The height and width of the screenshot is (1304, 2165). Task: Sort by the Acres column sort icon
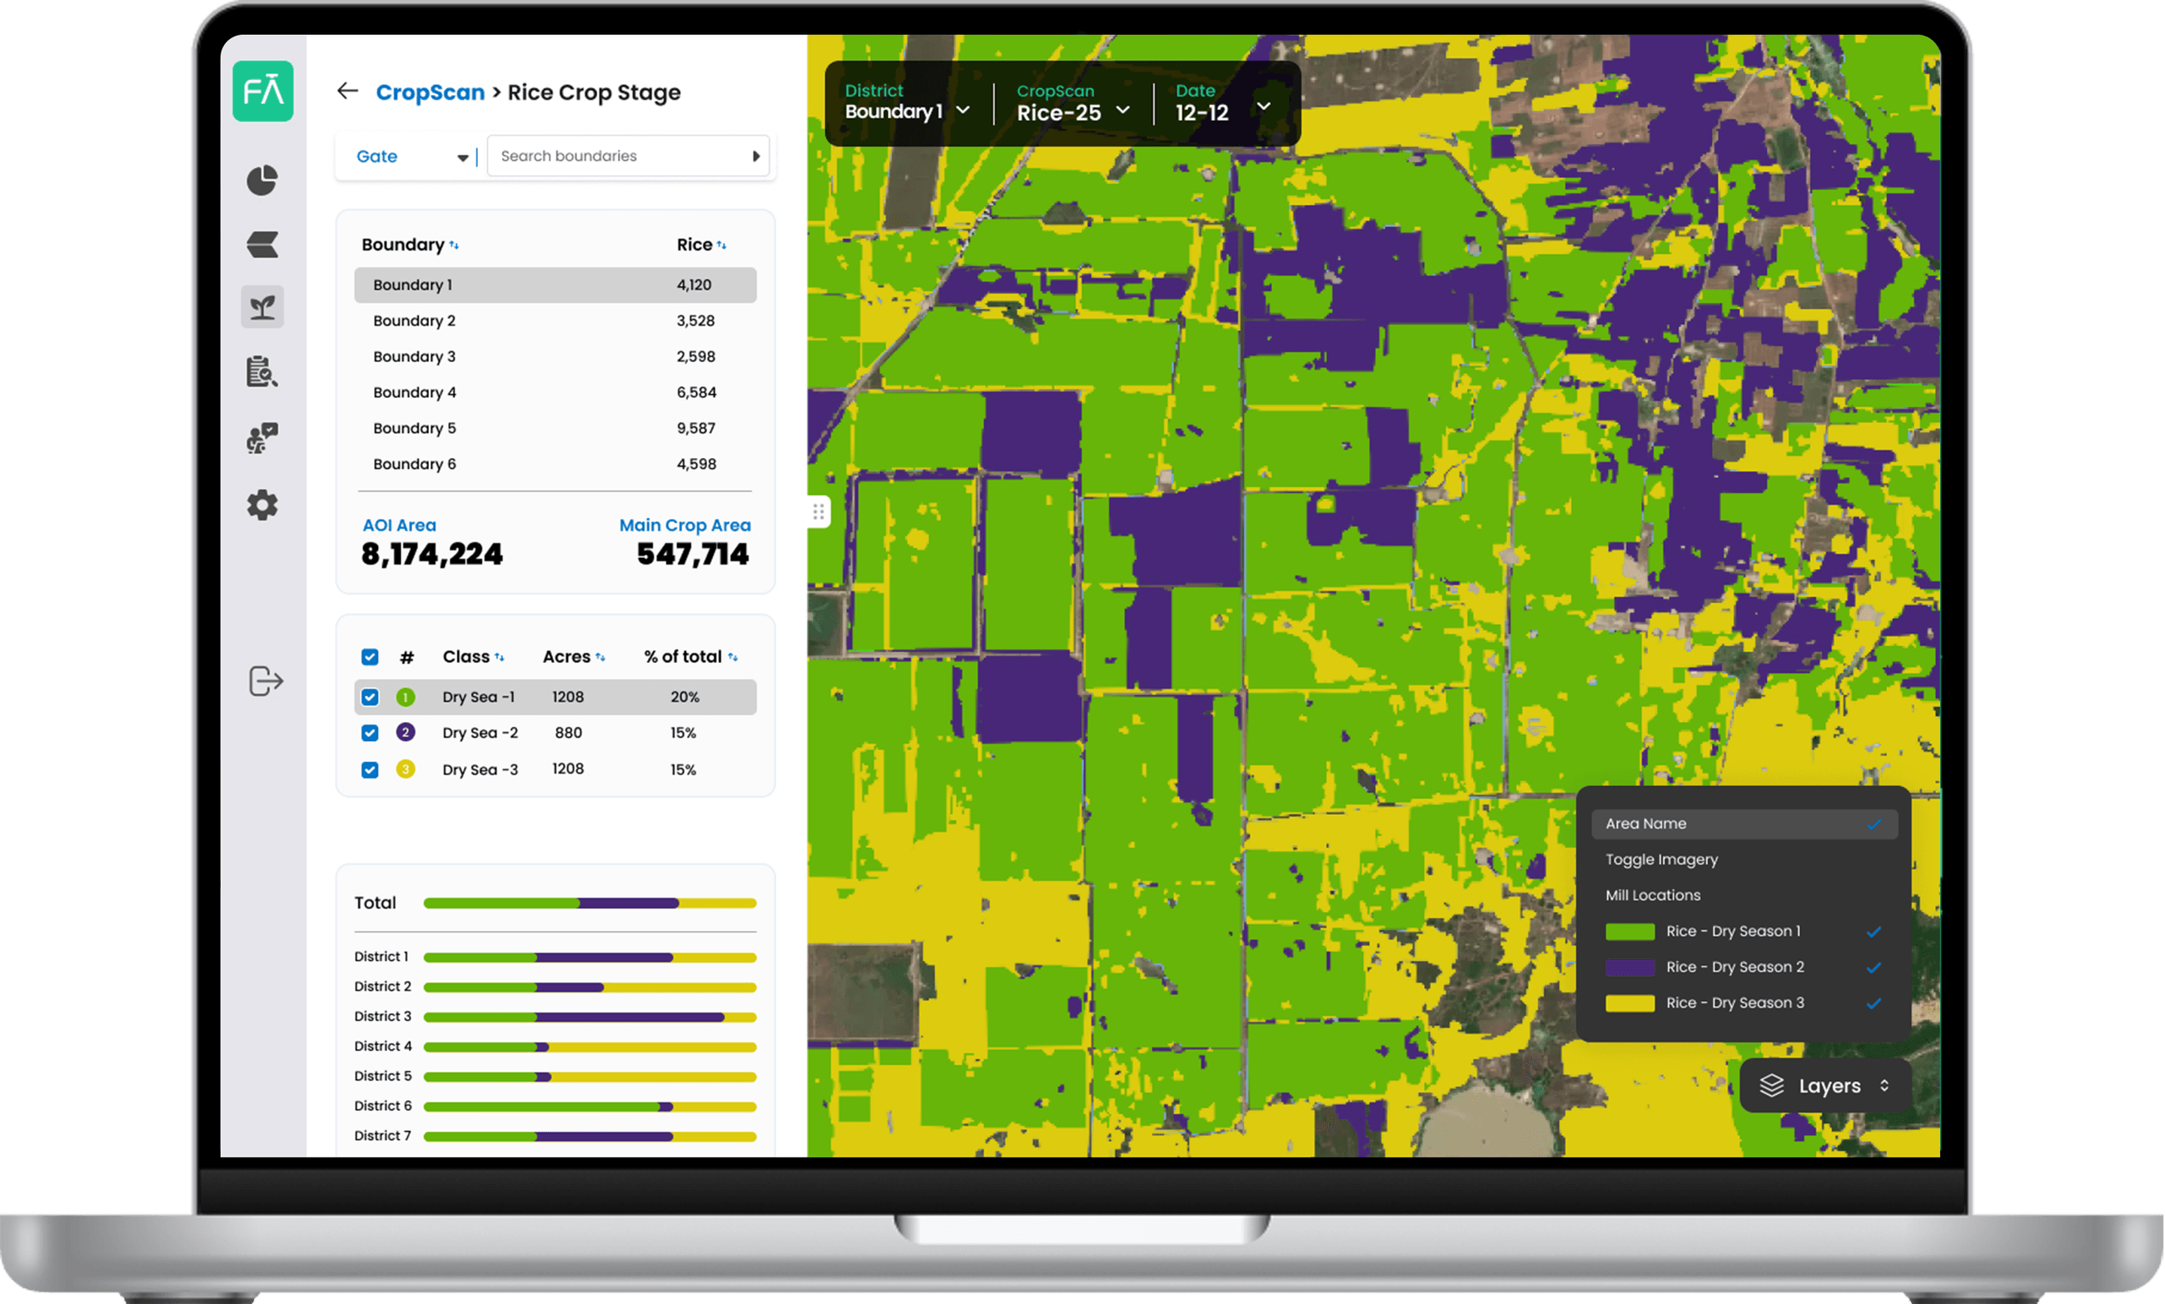point(600,657)
